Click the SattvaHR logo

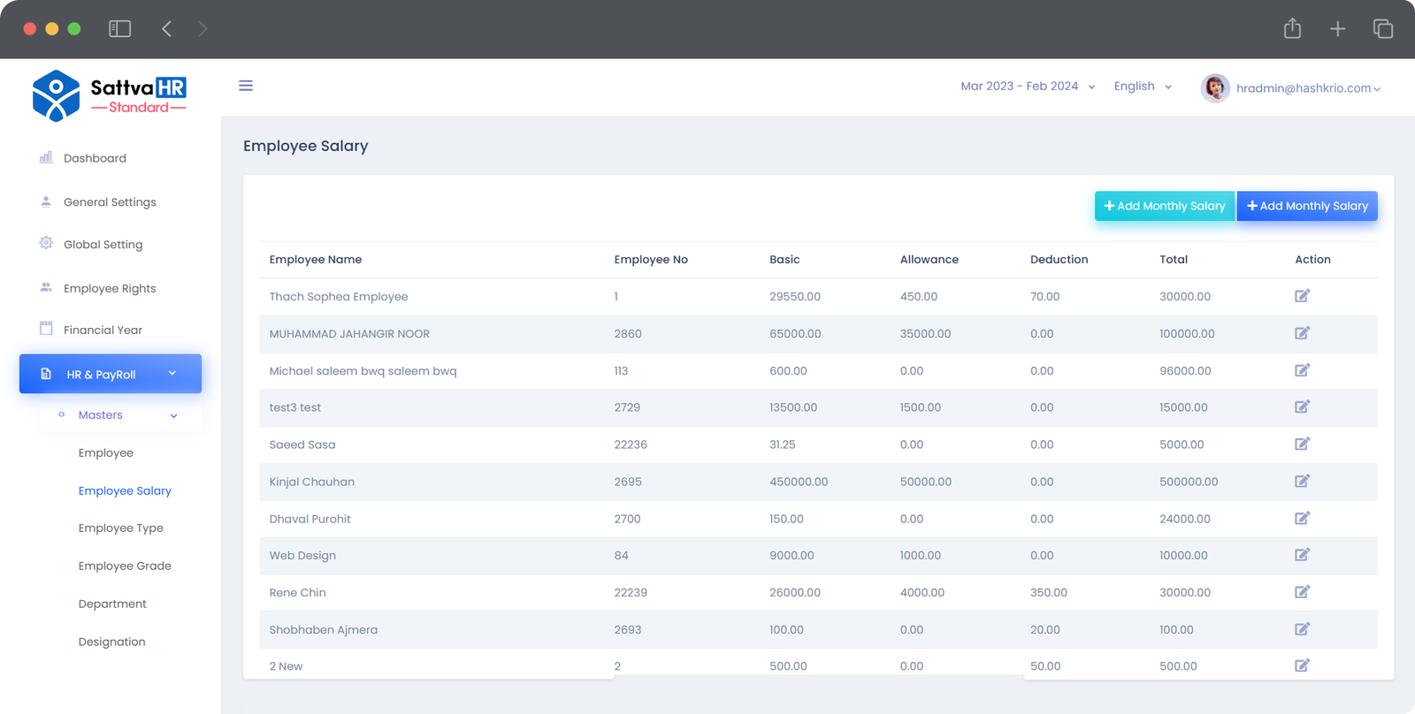tap(110, 95)
